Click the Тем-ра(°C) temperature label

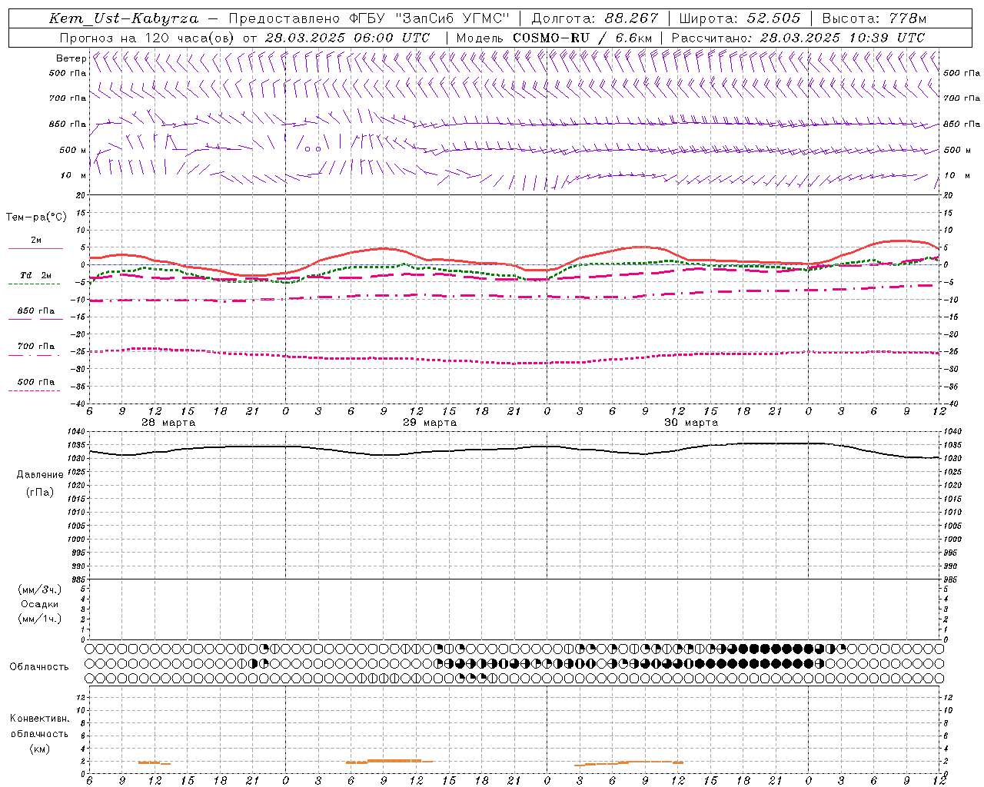click(36, 218)
